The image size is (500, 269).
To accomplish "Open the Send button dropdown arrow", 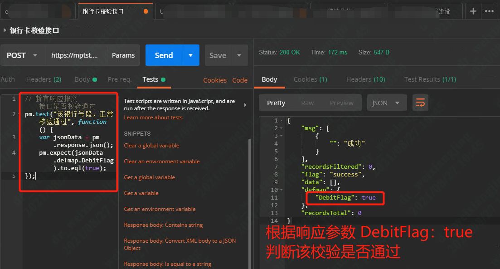I will point(191,55).
